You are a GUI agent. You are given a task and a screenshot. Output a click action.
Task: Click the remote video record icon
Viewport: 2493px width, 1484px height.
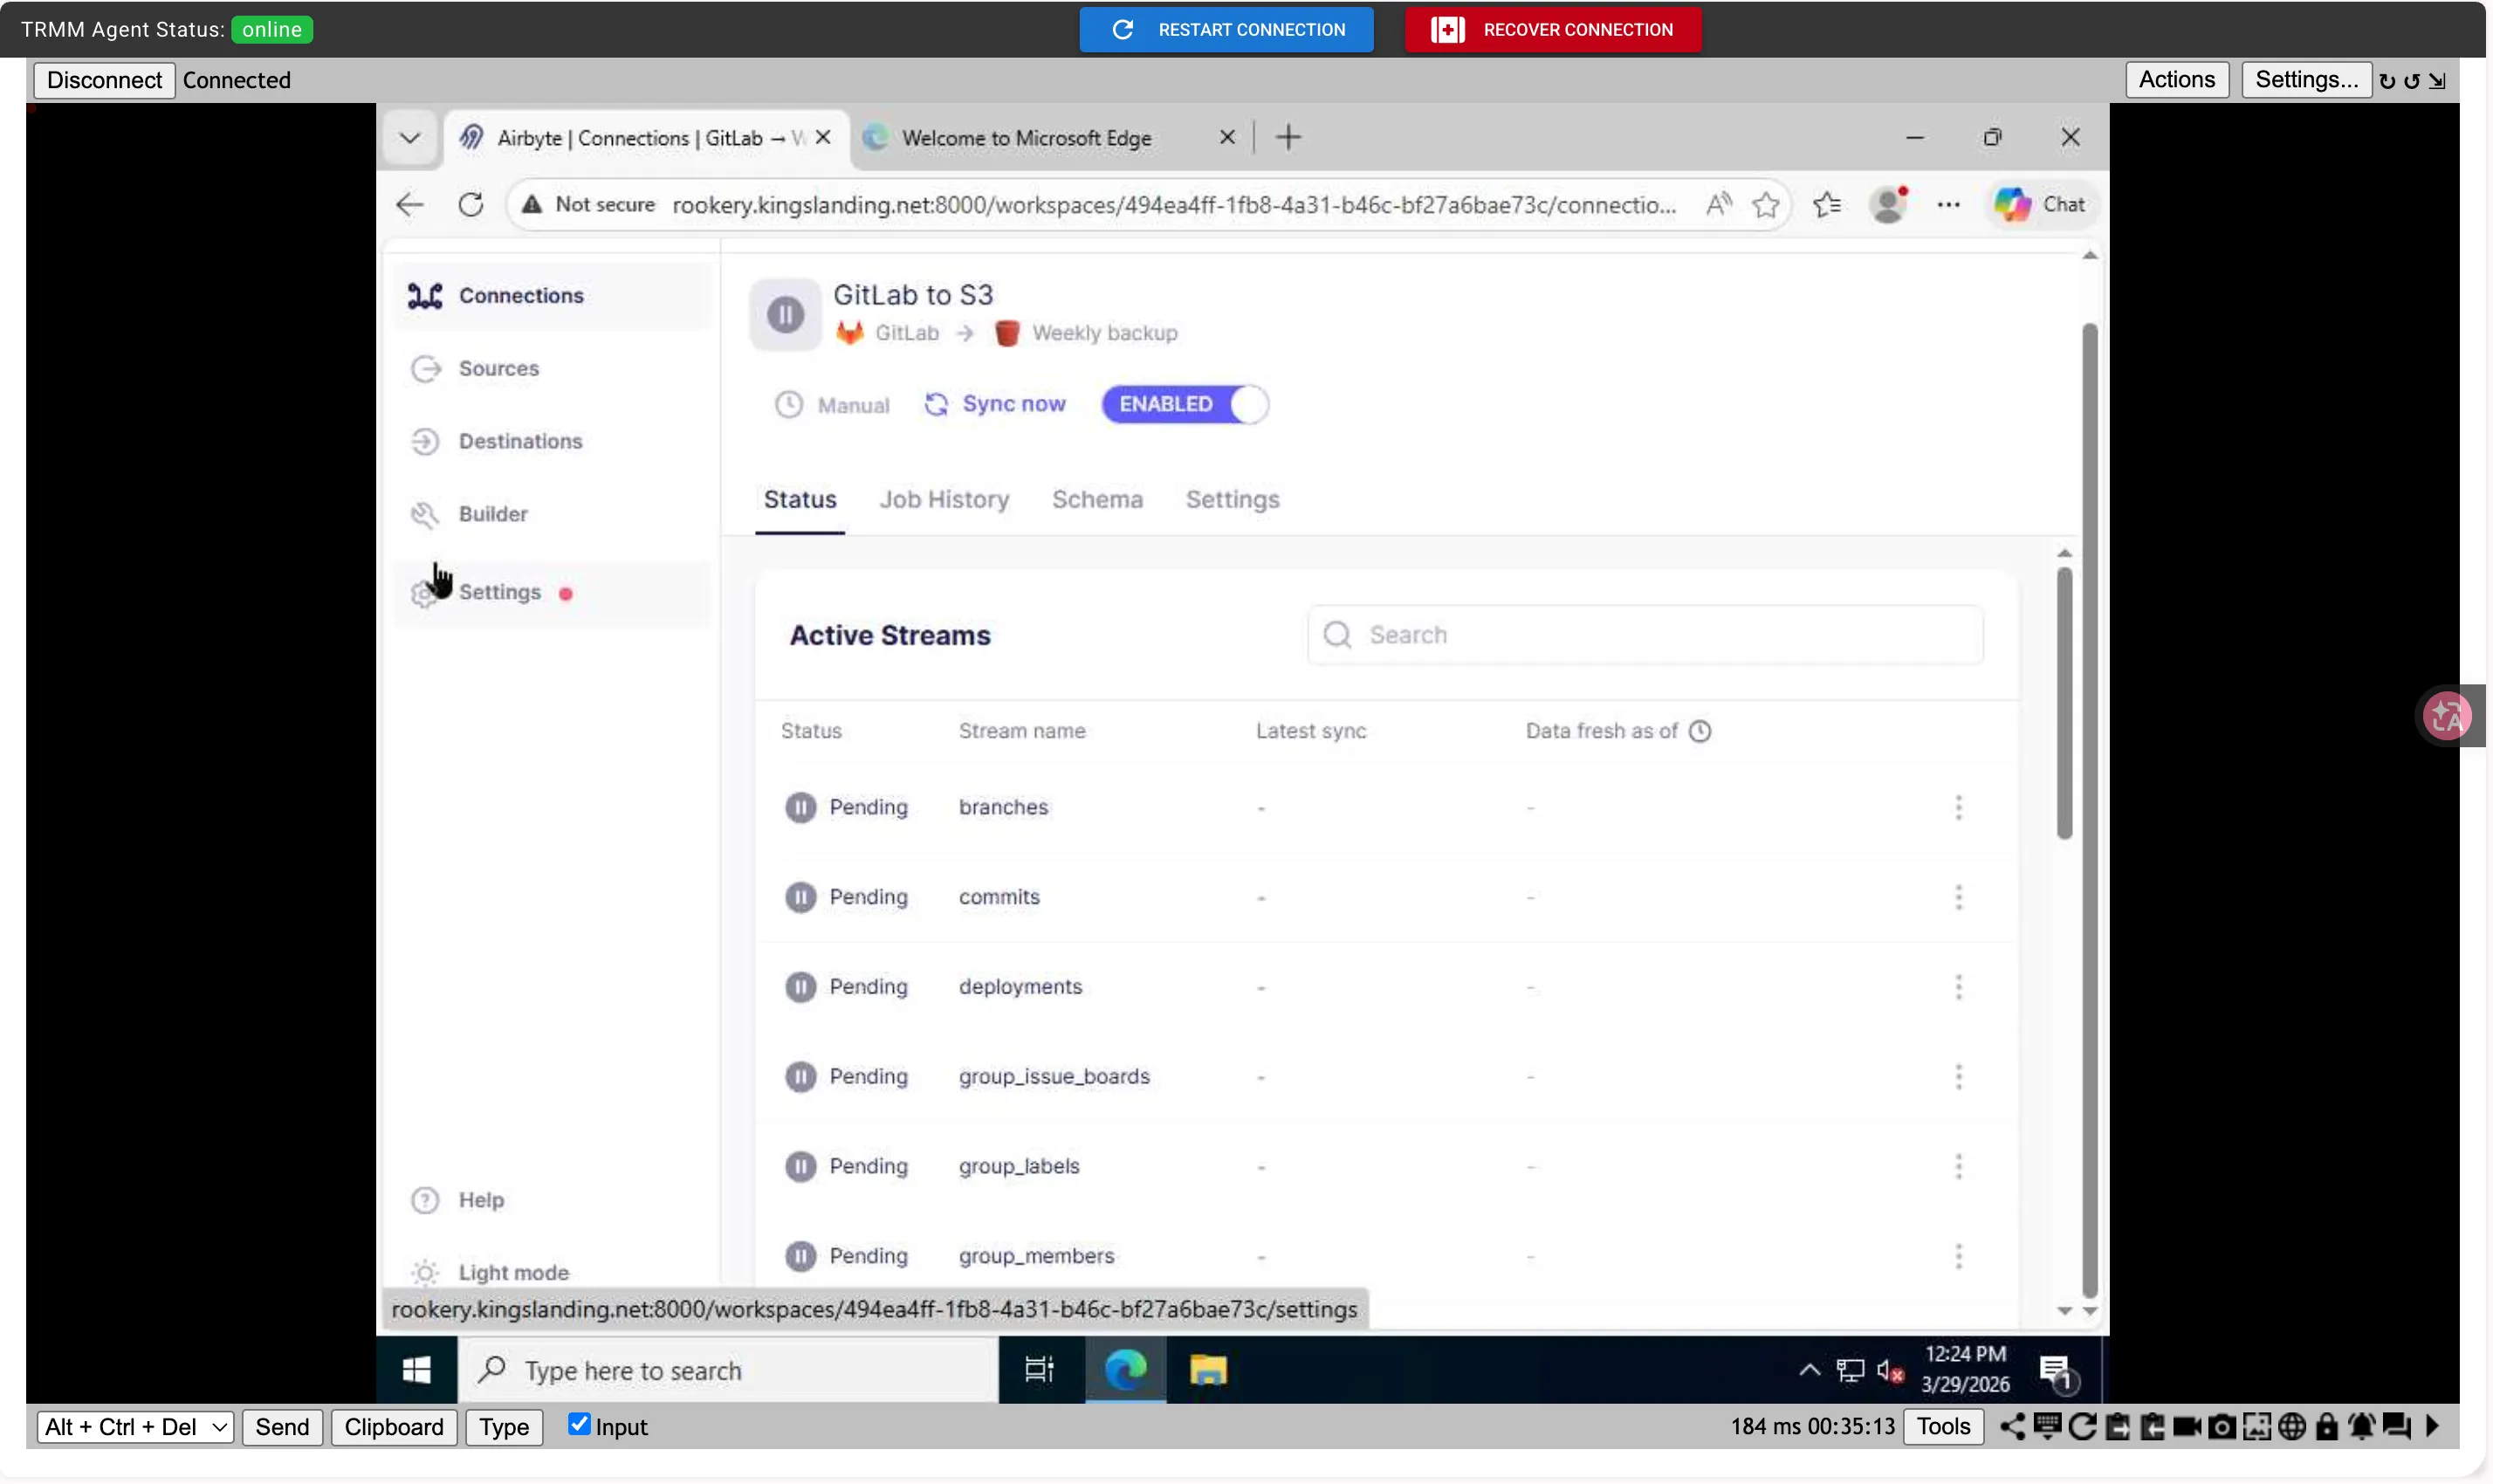(2186, 1426)
